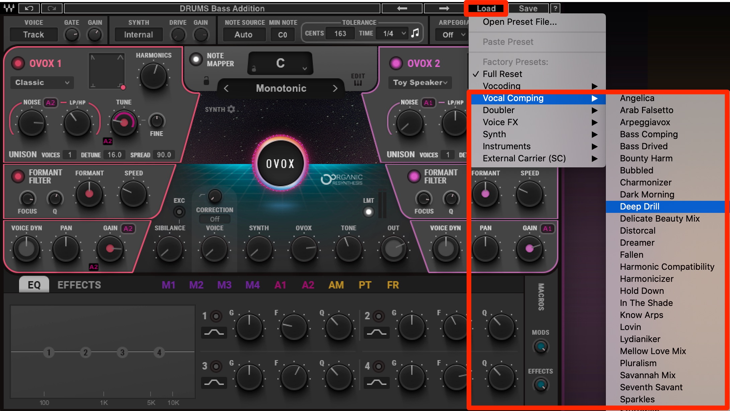
Task: Open the tolerance TIME 1/4 dropdown
Action: tap(392, 33)
